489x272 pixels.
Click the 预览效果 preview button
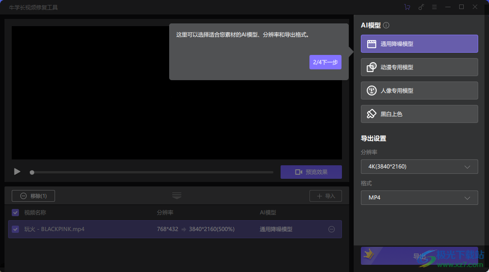point(311,172)
